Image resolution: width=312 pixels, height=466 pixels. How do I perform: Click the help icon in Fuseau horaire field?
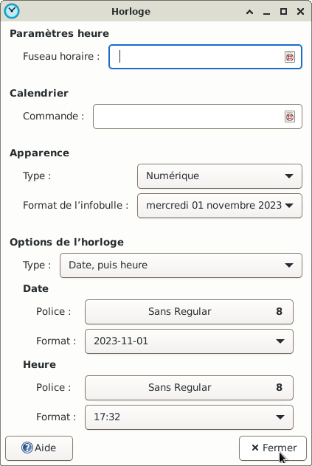click(x=290, y=57)
